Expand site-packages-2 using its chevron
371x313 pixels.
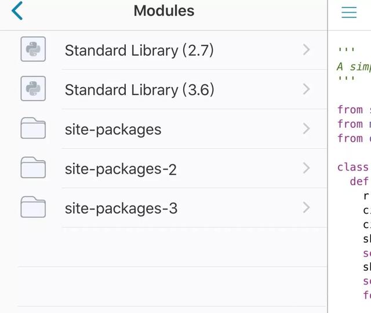pyautogui.click(x=307, y=168)
